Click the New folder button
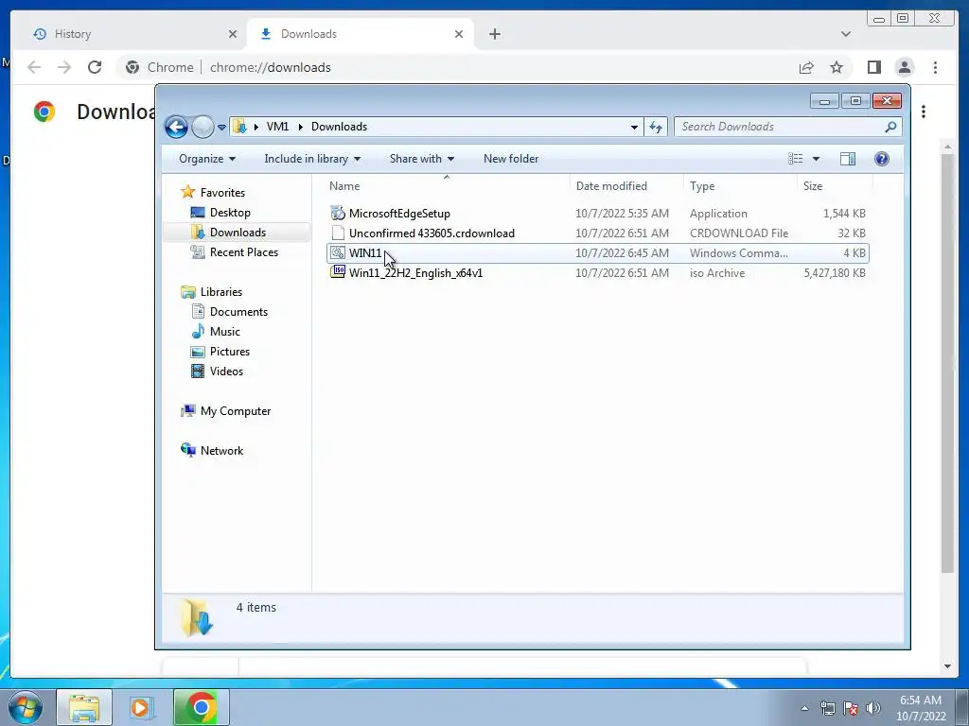Viewport: 969px width, 726px height. 511,159
